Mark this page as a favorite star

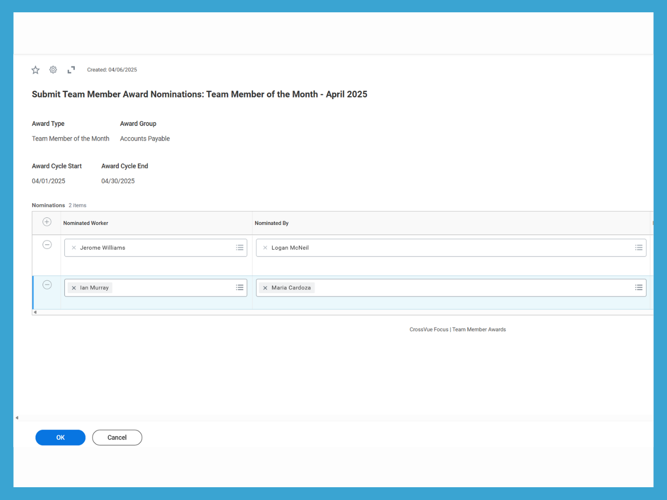click(35, 70)
